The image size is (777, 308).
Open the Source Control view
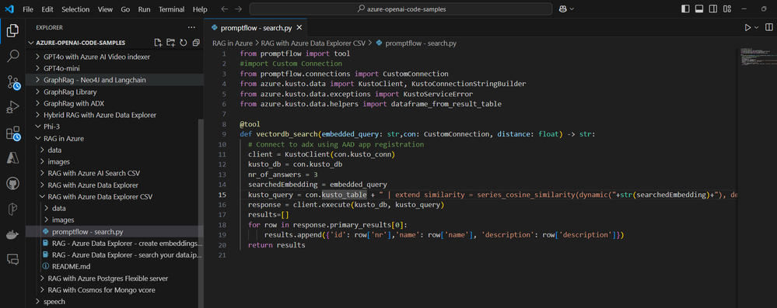point(12,81)
